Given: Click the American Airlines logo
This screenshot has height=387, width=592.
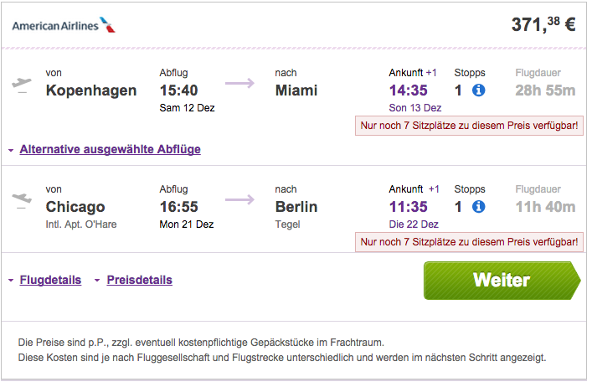Looking at the screenshot, I should tap(64, 25).
